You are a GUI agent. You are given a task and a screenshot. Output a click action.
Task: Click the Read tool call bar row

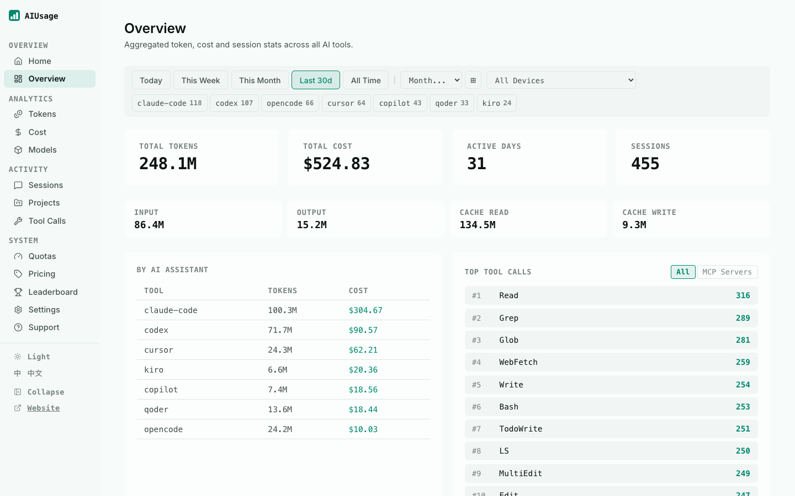coord(611,295)
